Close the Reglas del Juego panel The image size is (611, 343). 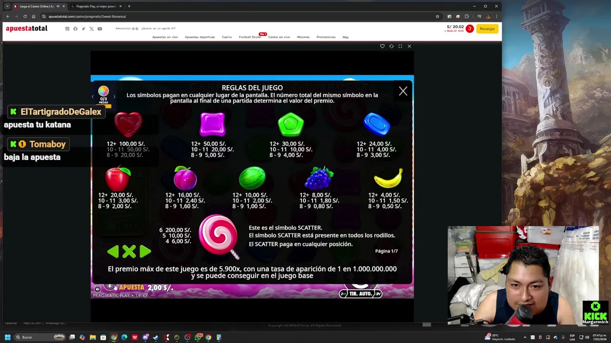coord(403,91)
